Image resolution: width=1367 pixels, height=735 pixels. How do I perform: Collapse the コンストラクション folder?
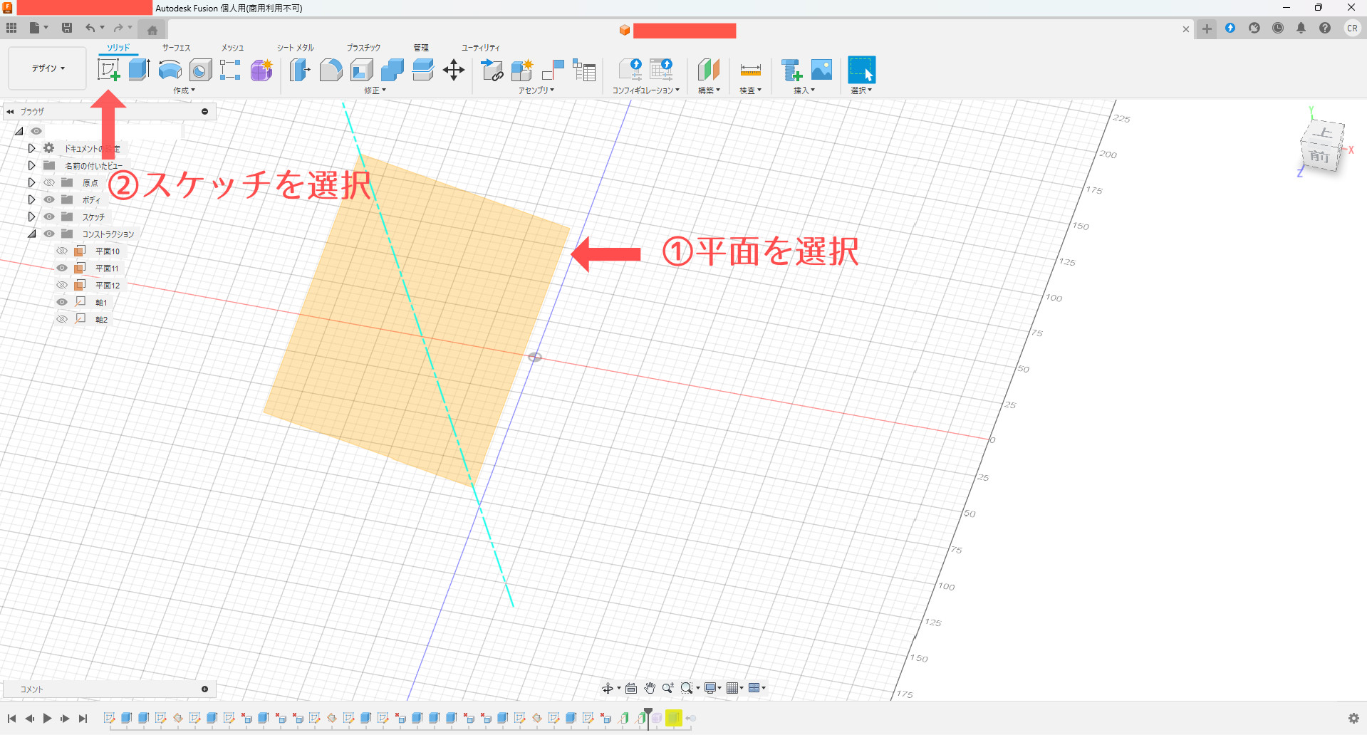click(31, 234)
